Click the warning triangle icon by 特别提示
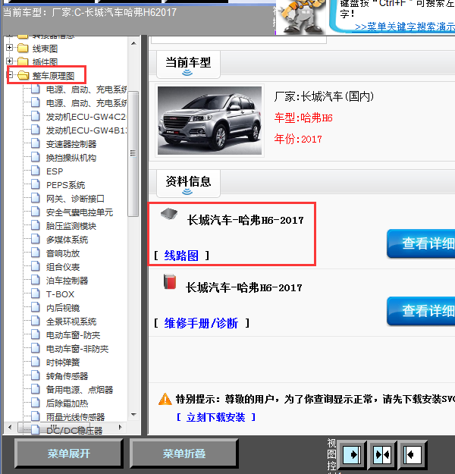 click(x=165, y=399)
